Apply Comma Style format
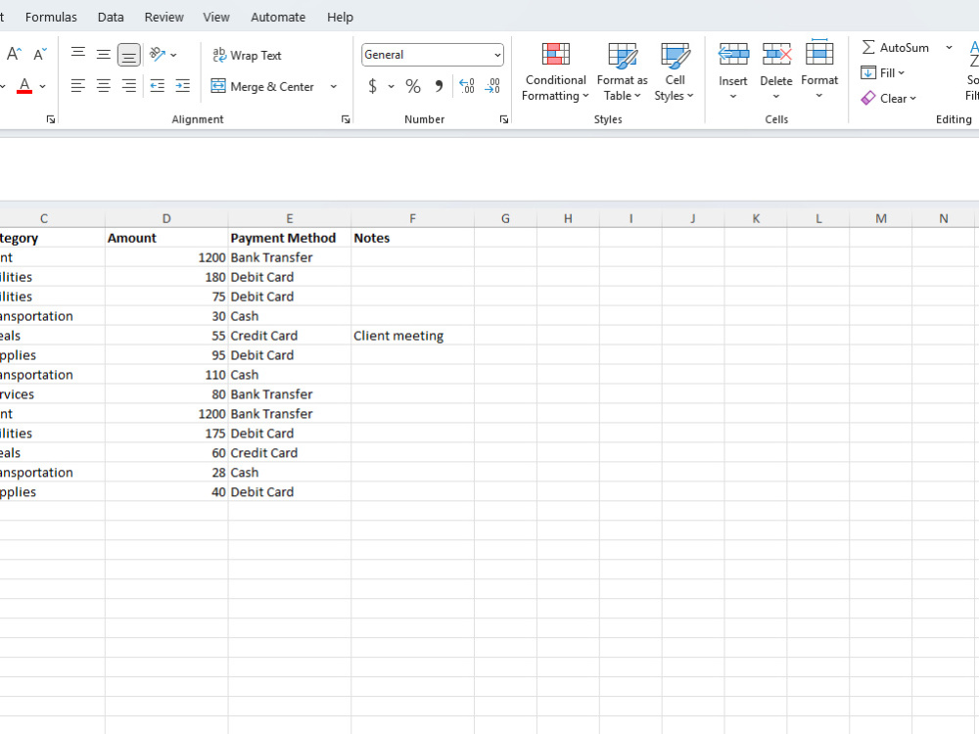This screenshot has height=734, width=979. coord(439,86)
